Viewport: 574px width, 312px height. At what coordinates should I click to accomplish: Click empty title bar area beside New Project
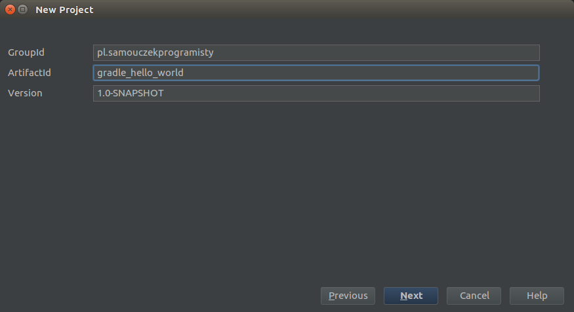(329, 10)
